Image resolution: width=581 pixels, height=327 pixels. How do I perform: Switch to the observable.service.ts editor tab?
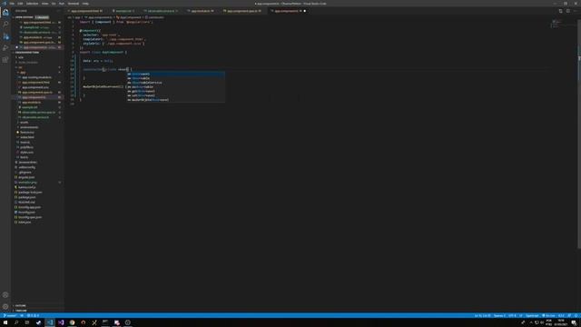pos(162,11)
